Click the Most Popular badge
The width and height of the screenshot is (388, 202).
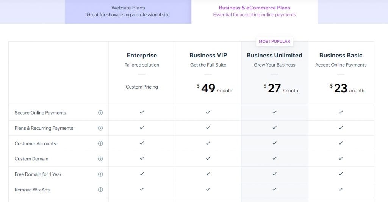pos(274,42)
